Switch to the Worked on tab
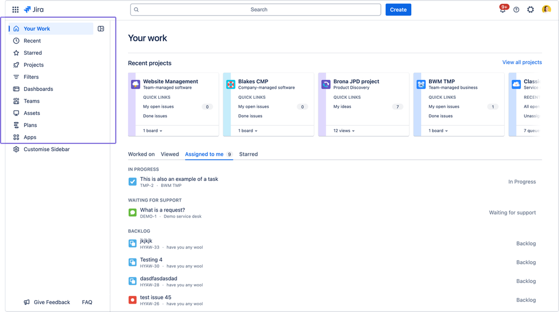The height and width of the screenshot is (312, 559). [x=141, y=155]
